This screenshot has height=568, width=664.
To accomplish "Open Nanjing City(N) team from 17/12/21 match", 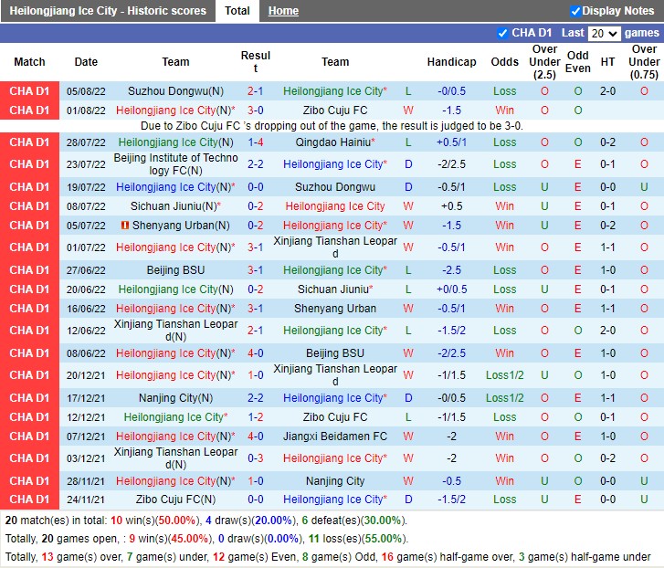I will click(x=175, y=398).
